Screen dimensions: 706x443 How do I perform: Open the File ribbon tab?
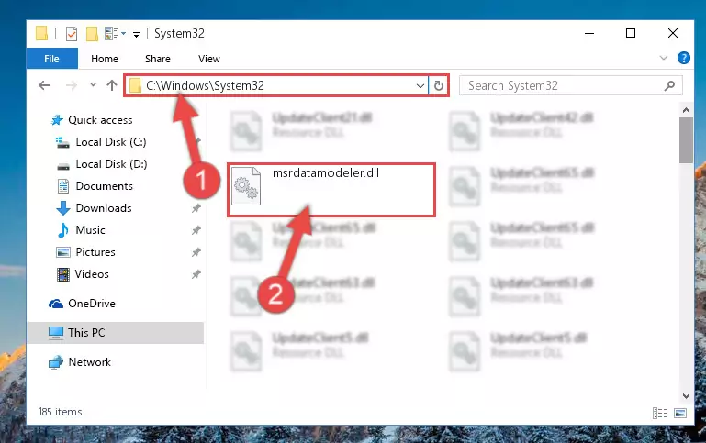(51, 59)
